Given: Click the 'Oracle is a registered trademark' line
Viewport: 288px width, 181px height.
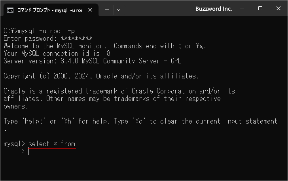Looking at the screenshot, I should (x=119, y=91).
